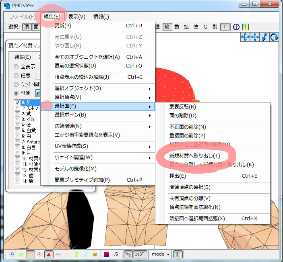Click the curved arrow rotate icon
The image size is (283, 262).
click(x=274, y=37)
